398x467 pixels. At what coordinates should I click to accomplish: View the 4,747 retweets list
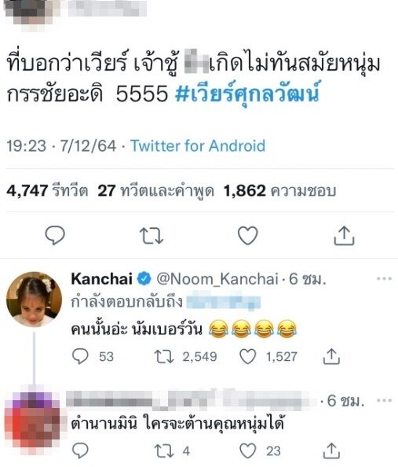(x=47, y=190)
